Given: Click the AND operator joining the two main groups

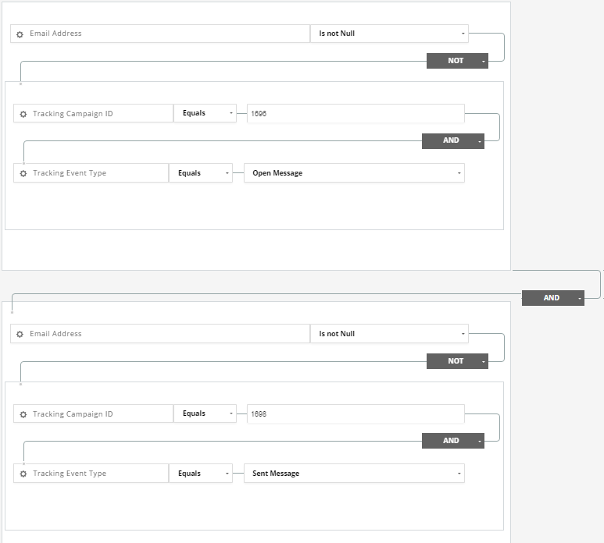Looking at the screenshot, I should pyautogui.click(x=552, y=298).
